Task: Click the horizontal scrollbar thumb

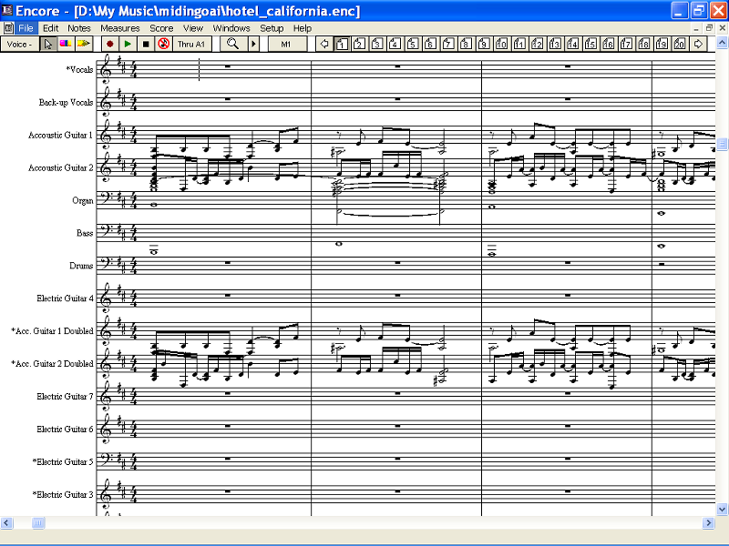Action: coord(38,522)
